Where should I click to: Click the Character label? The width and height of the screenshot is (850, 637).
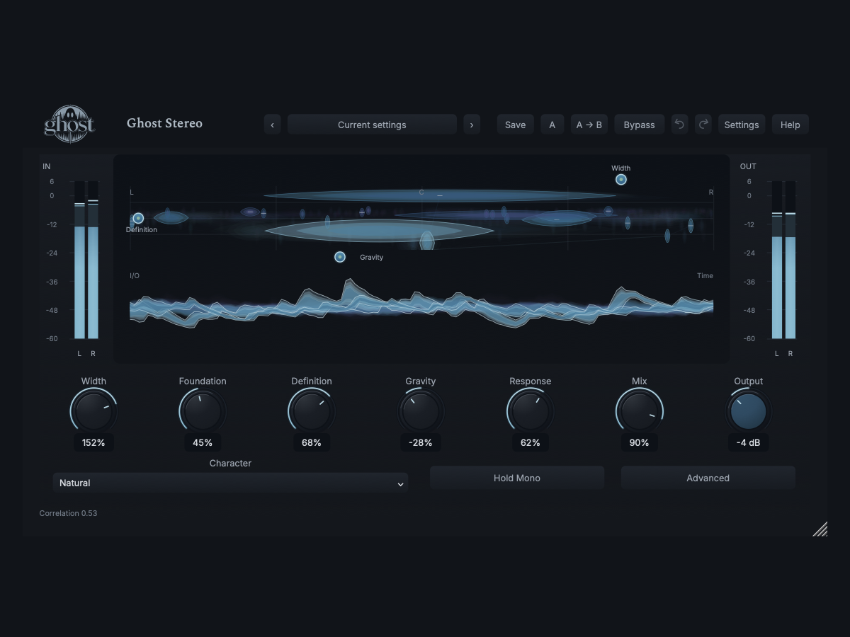[230, 463]
